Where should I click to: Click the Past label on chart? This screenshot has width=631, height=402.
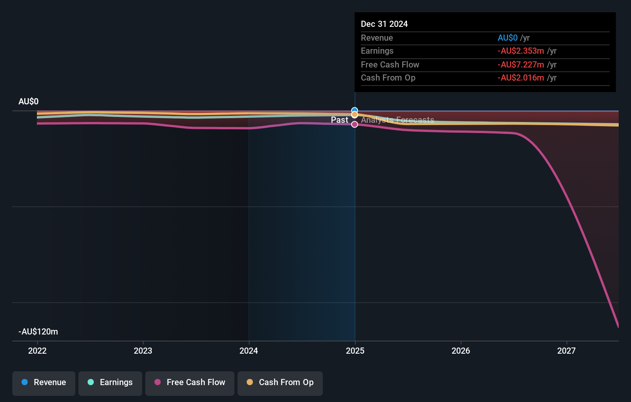coord(339,120)
